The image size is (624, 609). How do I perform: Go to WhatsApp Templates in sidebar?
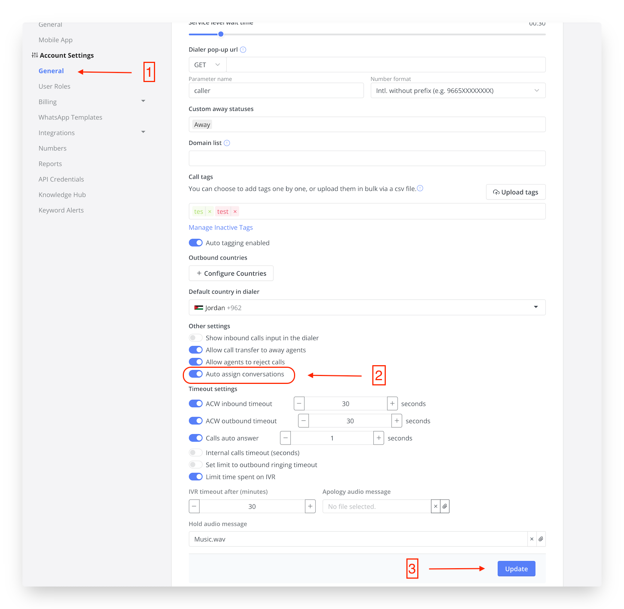click(70, 117)
